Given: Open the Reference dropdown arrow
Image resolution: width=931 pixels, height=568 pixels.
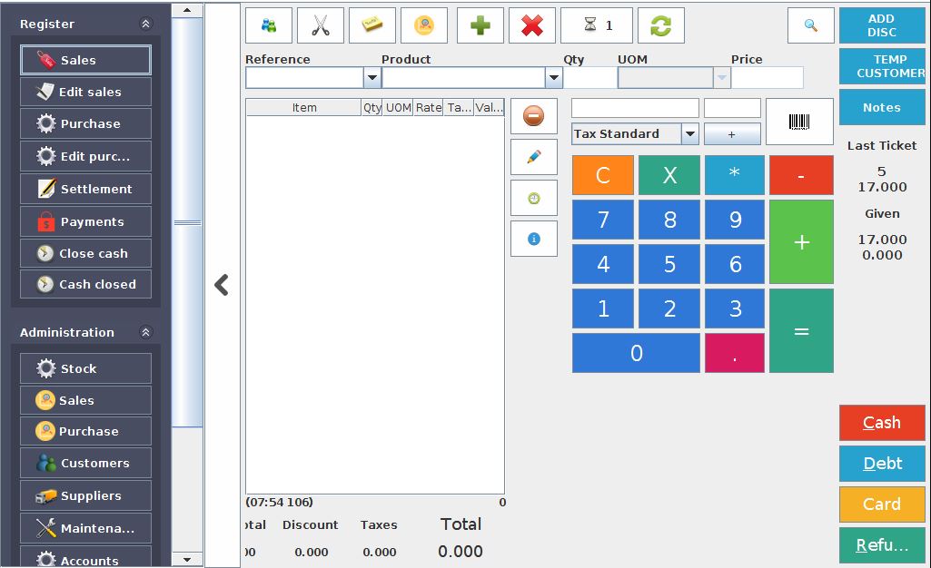Looking at the screenshot, I should pos(371,78).
